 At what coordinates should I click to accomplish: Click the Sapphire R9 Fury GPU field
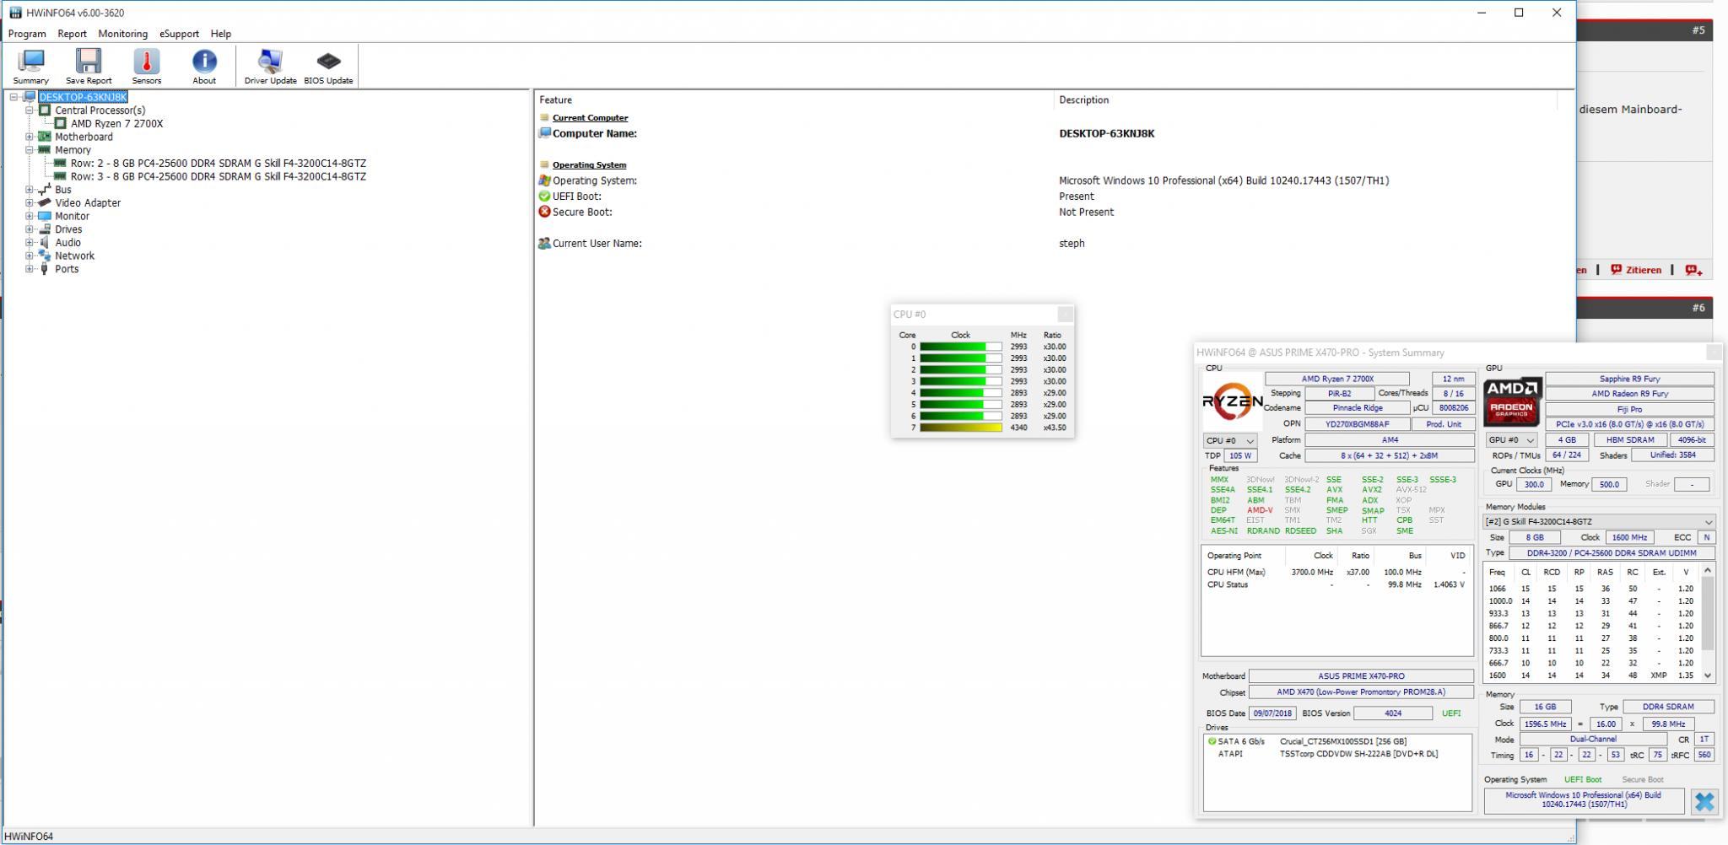pos(1629,379)
